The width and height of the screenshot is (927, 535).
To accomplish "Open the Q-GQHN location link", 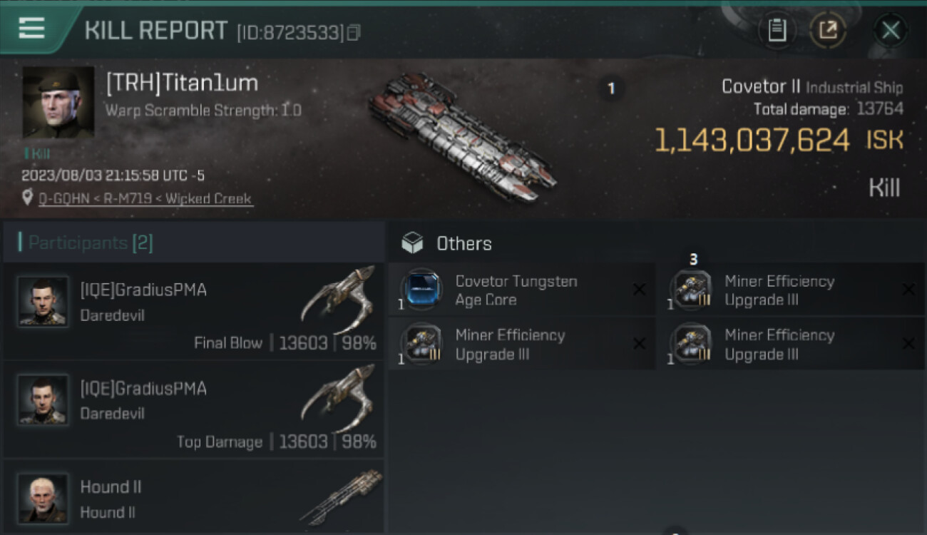I will click(x=145, y=199).
